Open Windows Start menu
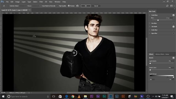The width and height of the screenshot is (176, 99). tap(3, 97)
